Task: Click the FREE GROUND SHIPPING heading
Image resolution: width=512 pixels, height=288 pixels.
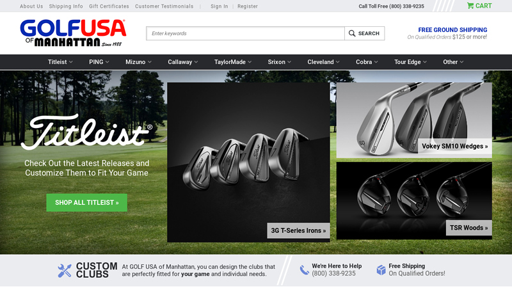Action: 452,29
